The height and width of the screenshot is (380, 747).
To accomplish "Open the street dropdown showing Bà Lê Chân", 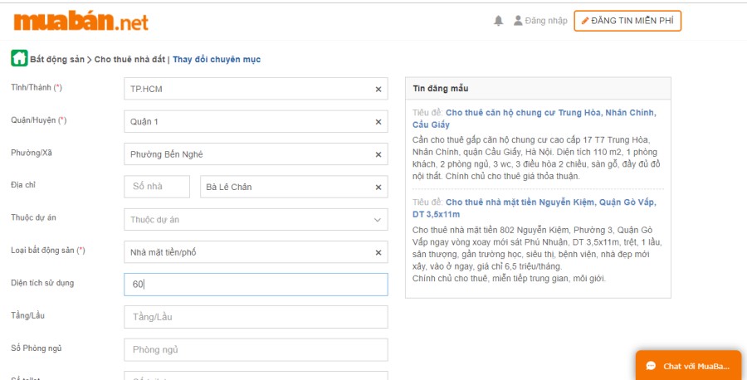I will 294,187.
